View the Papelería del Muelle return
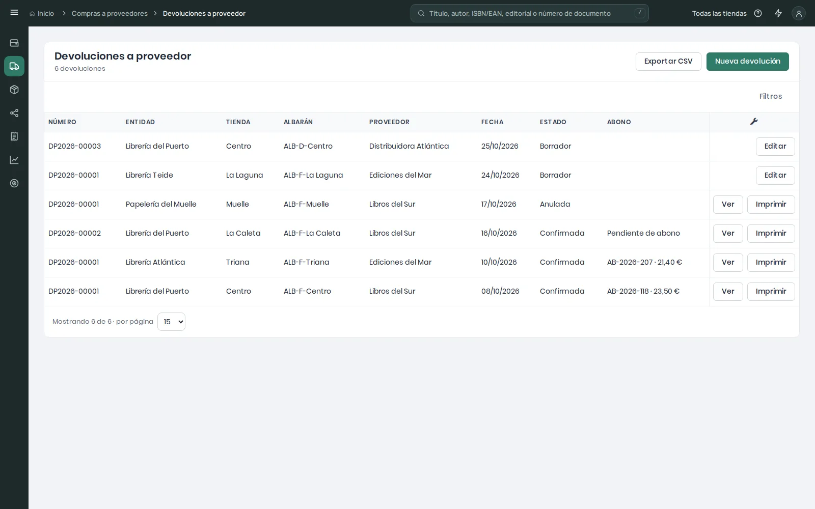The image size is (815, 509). pyautogui.click(x=728, y=205)
